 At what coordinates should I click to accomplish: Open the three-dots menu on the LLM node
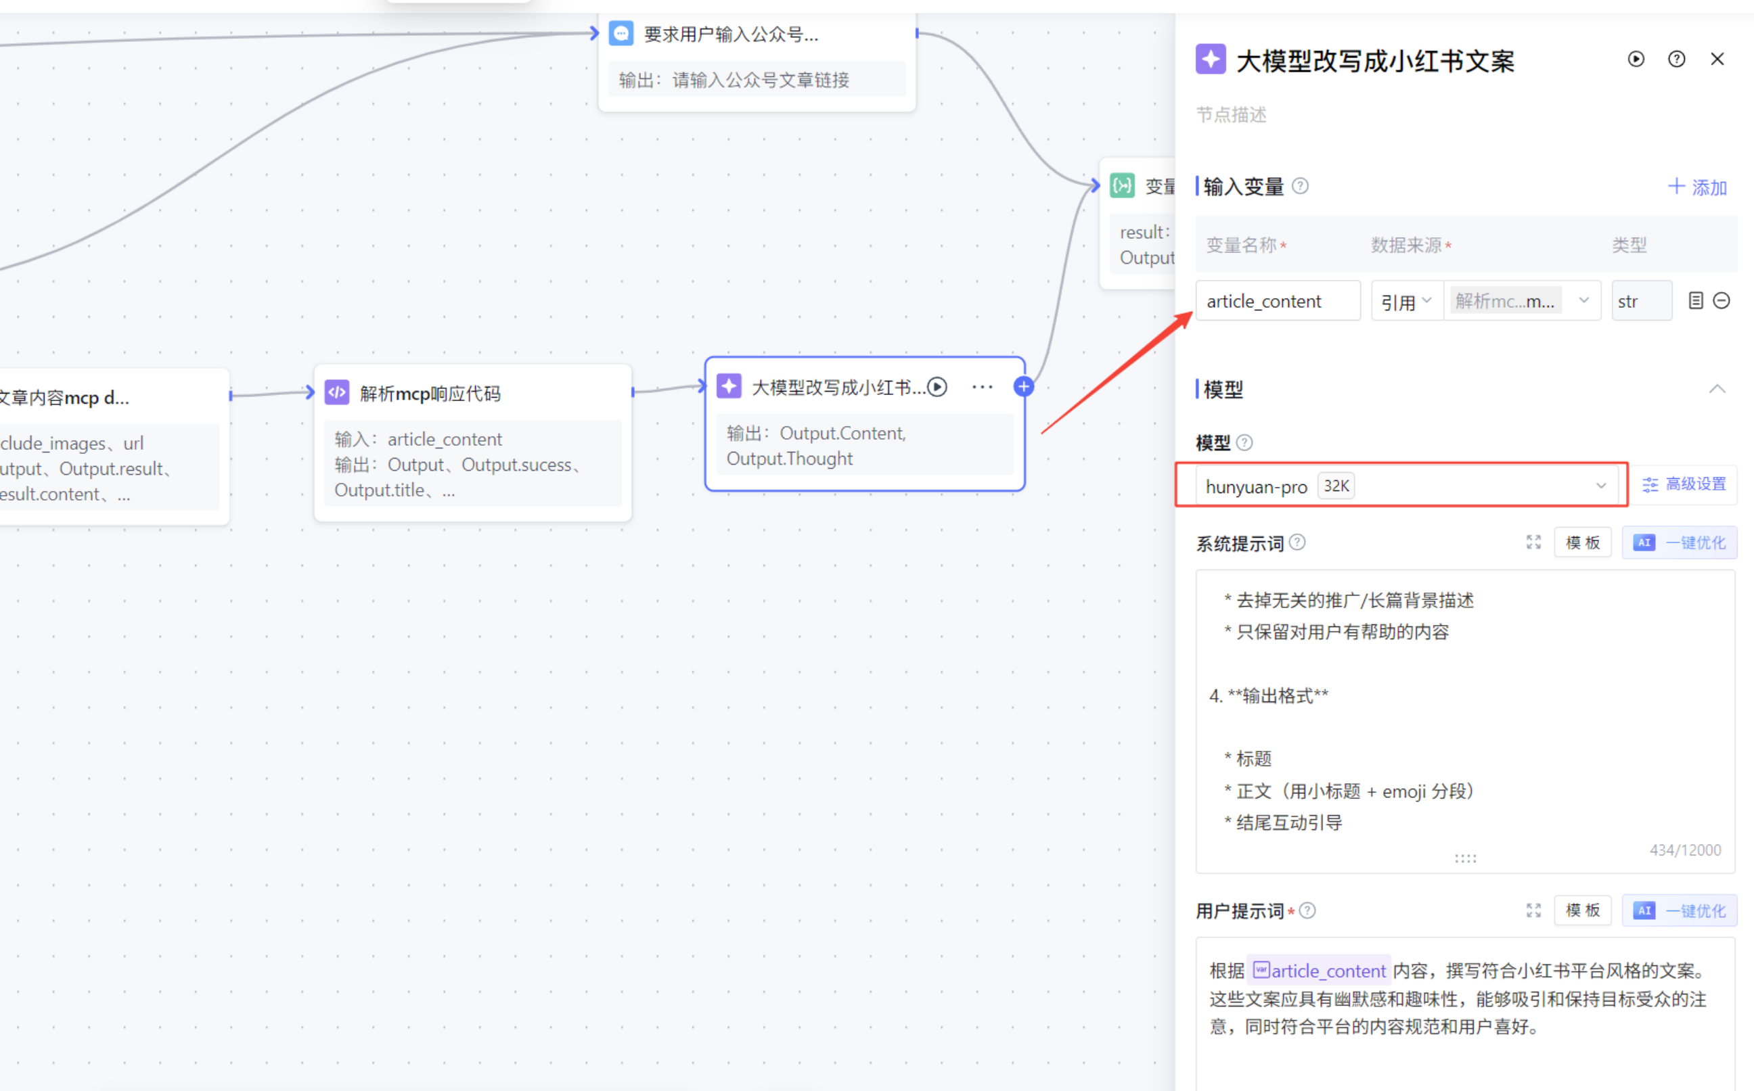[x=982, y=387]
